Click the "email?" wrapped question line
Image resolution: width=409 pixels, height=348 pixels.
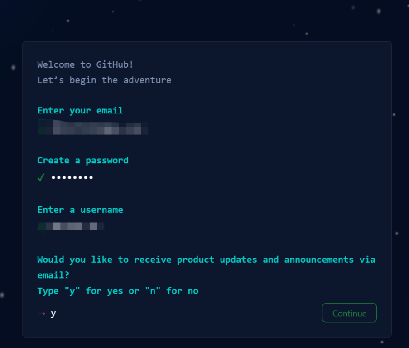pyautogui.click(x=53, y=275)
